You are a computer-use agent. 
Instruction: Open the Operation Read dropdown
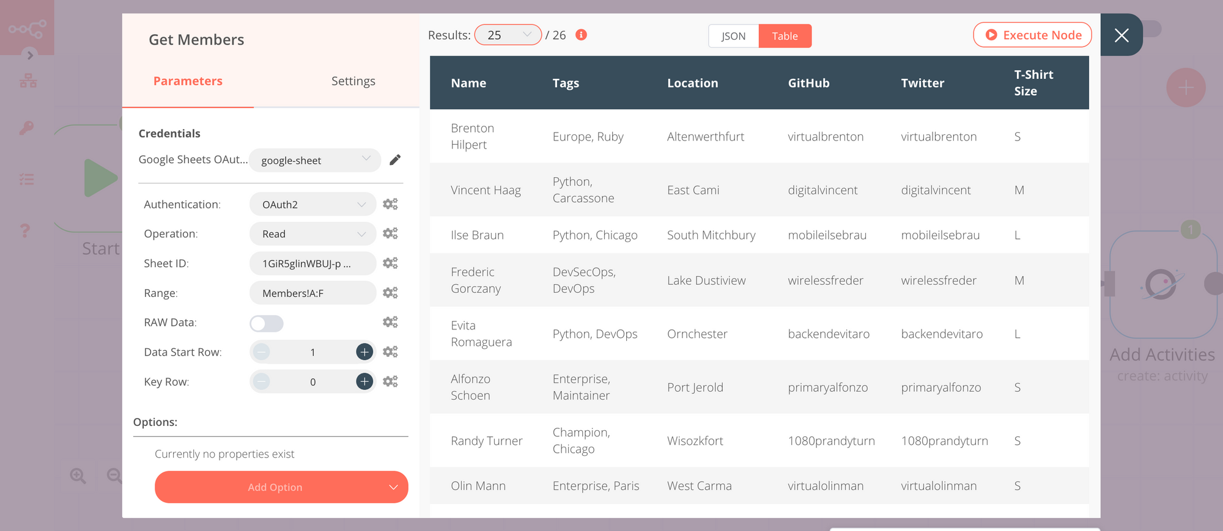(x=313, y=233)
